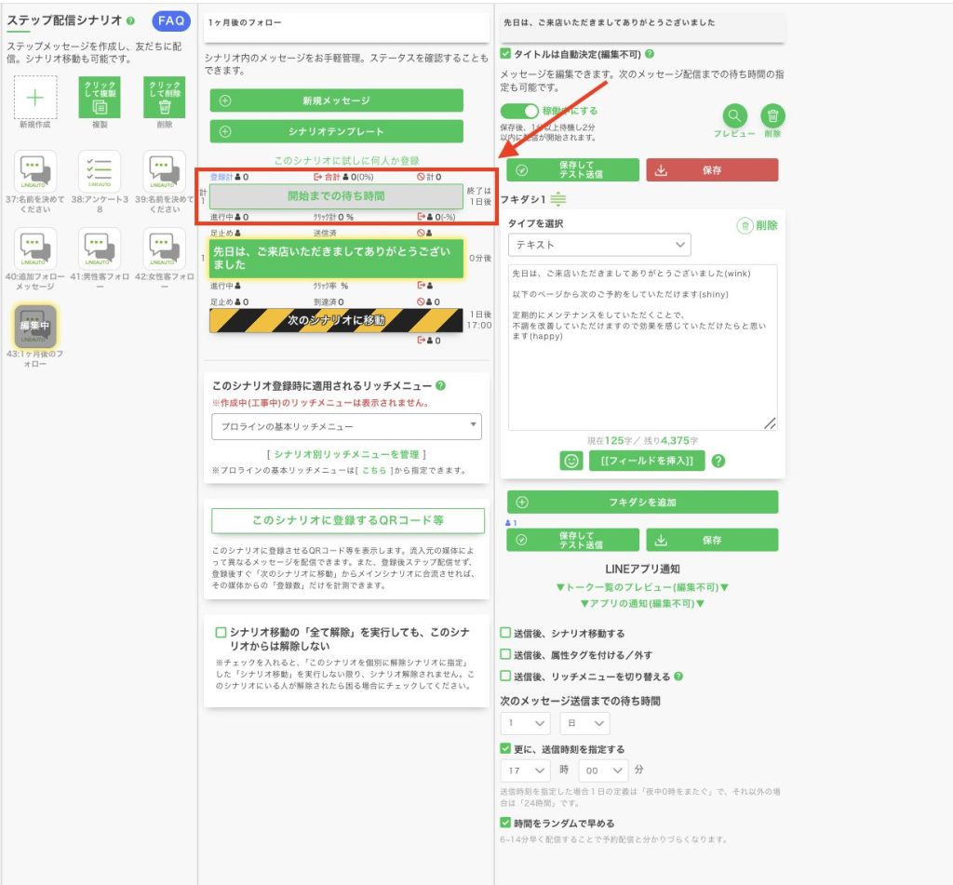Uncheck タイトルは自動決定 checkbox

[506, 54]
